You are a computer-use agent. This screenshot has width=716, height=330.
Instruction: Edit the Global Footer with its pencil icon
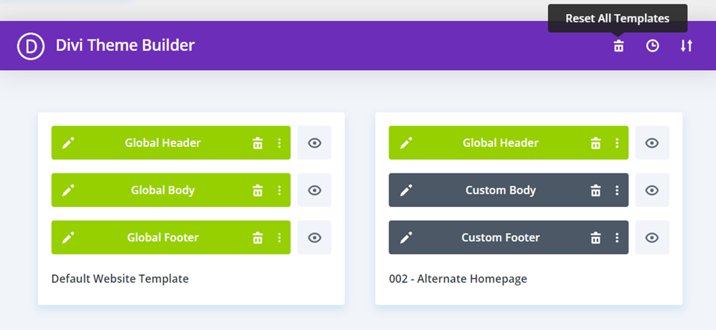click(69, 238)
